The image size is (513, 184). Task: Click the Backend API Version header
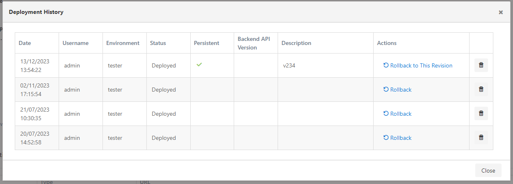click(x=253, y=43)
